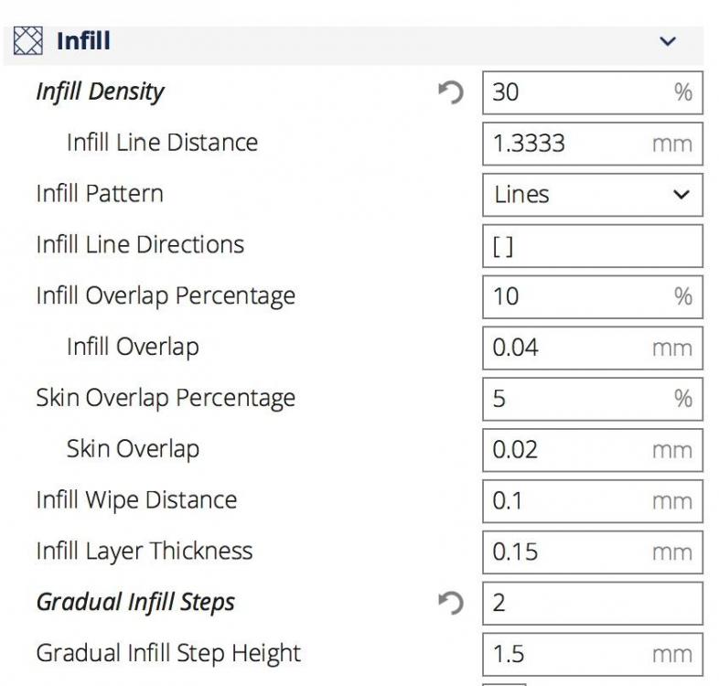Click the Gradual Infill Steps field
The width and height of the screenshot is (719, 686).
[592, 603]
